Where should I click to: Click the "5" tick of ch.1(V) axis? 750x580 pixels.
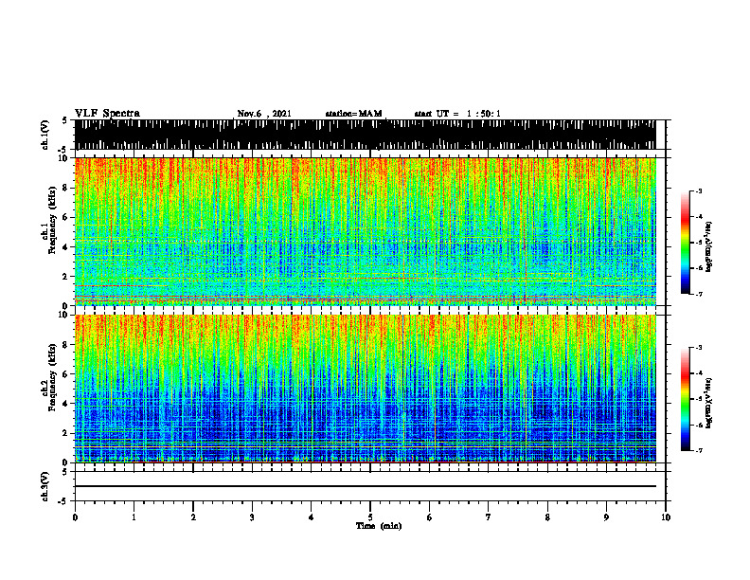65,121
